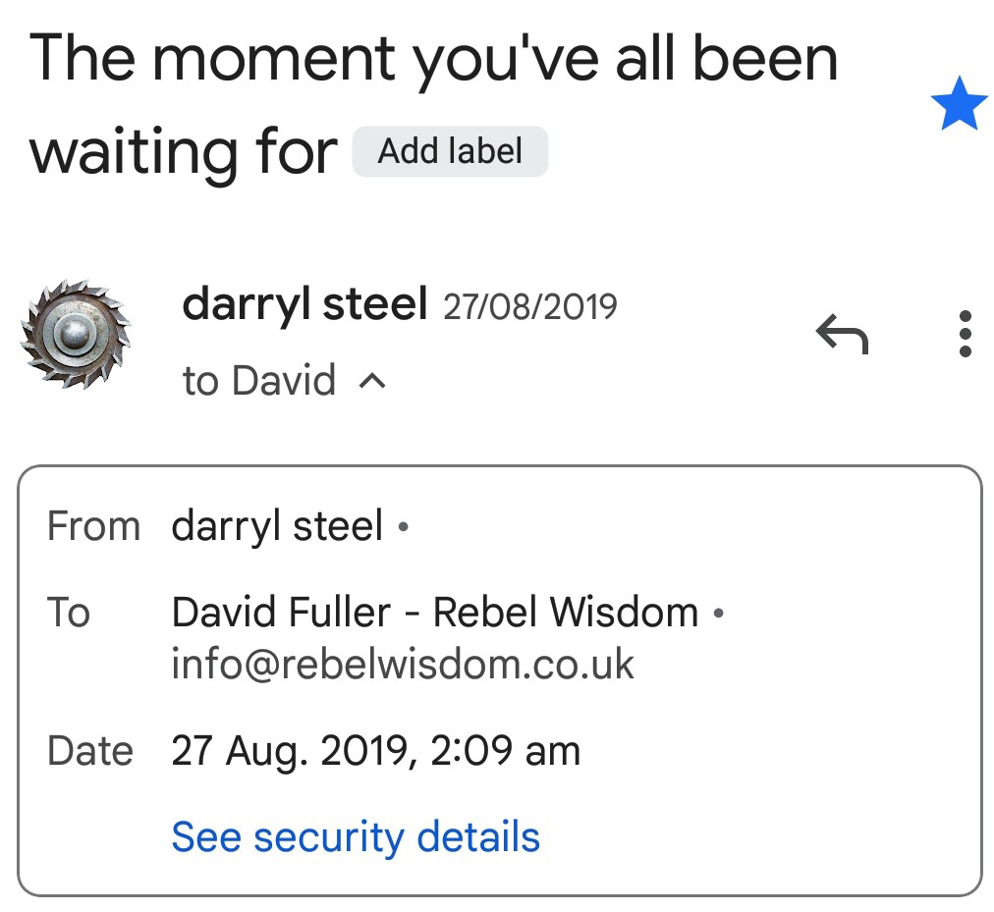This screenshot has width=994, height=912.
Task: Click 'darryl steel' in the From row
Action: 277,527
